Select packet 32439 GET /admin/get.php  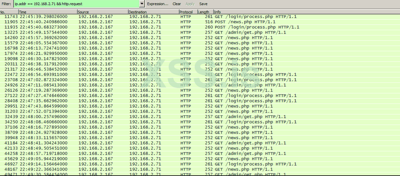(200, 116)
